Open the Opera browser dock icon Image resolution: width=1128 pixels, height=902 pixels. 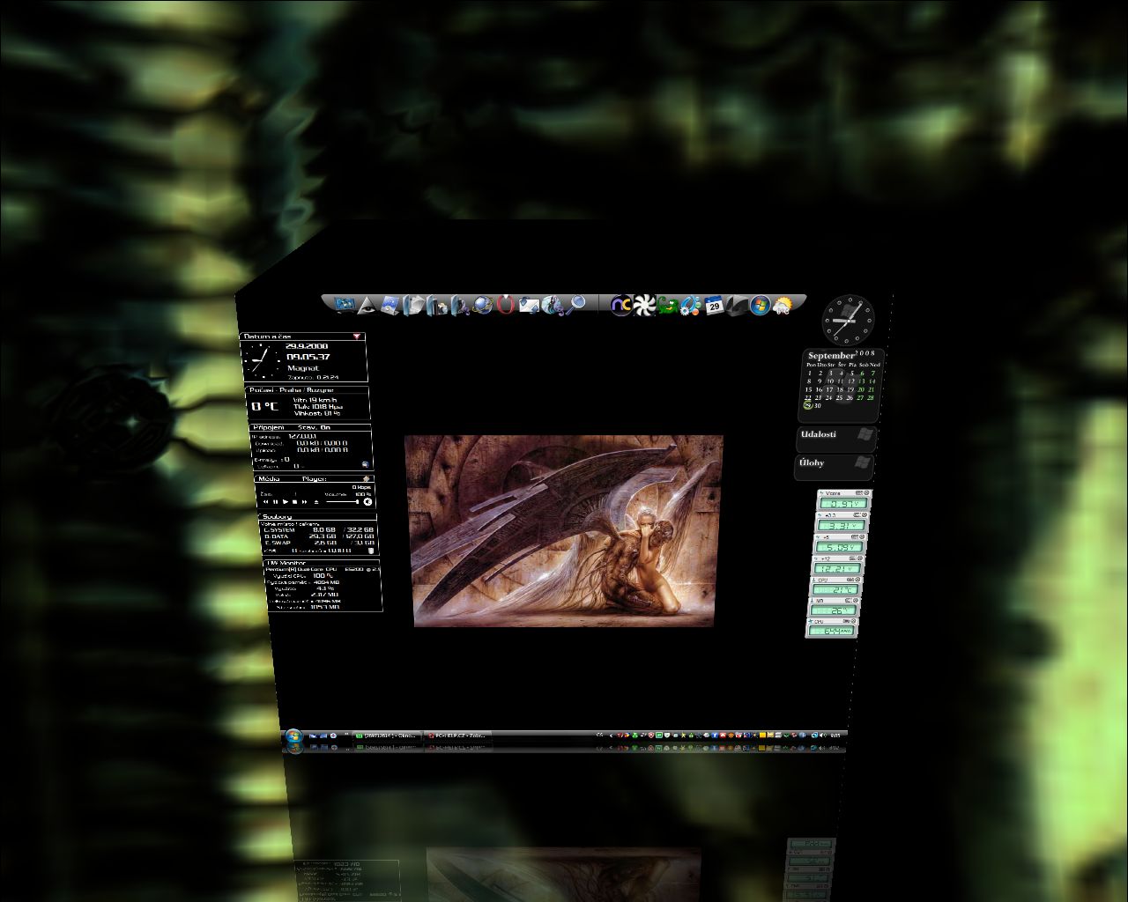[505, 305]
